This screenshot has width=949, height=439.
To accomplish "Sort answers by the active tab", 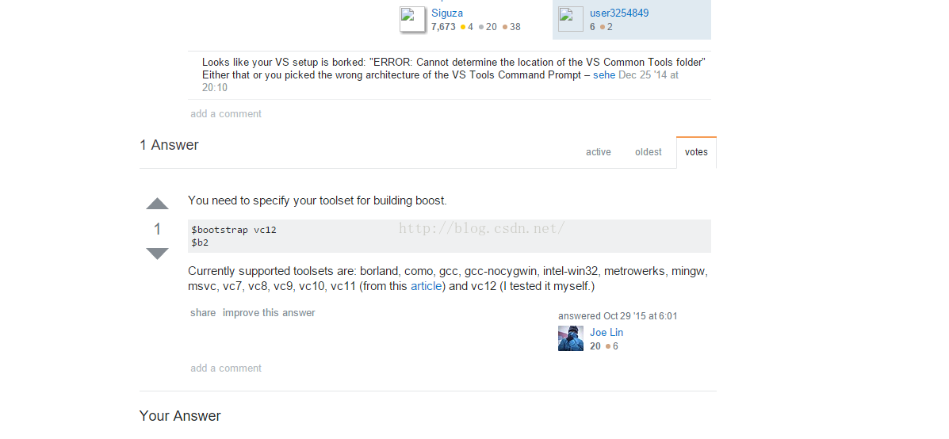I will [x=599, y=152].
